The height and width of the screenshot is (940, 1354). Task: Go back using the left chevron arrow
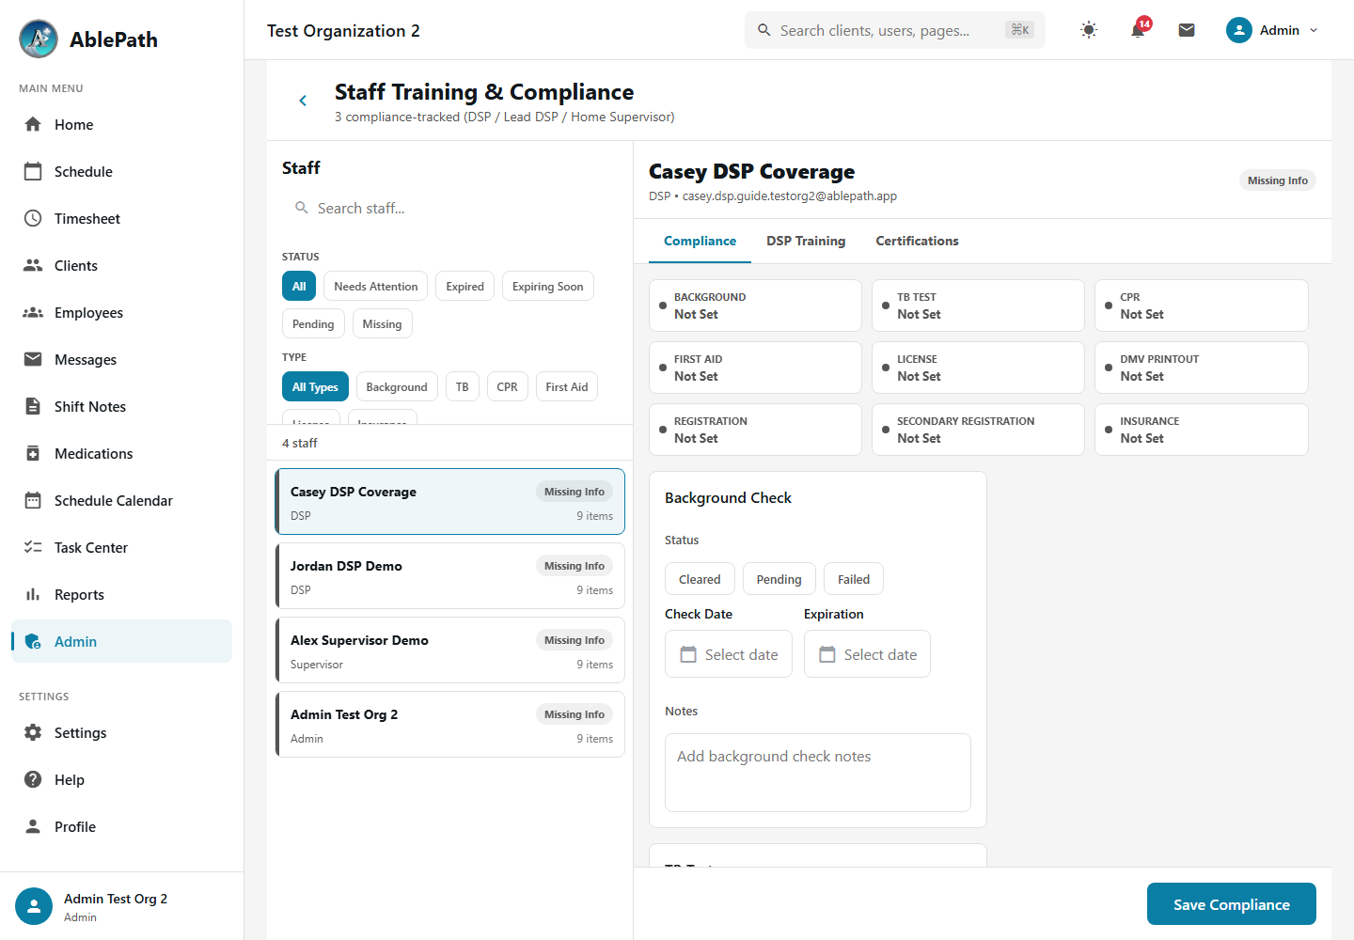(x=303, y=101)
